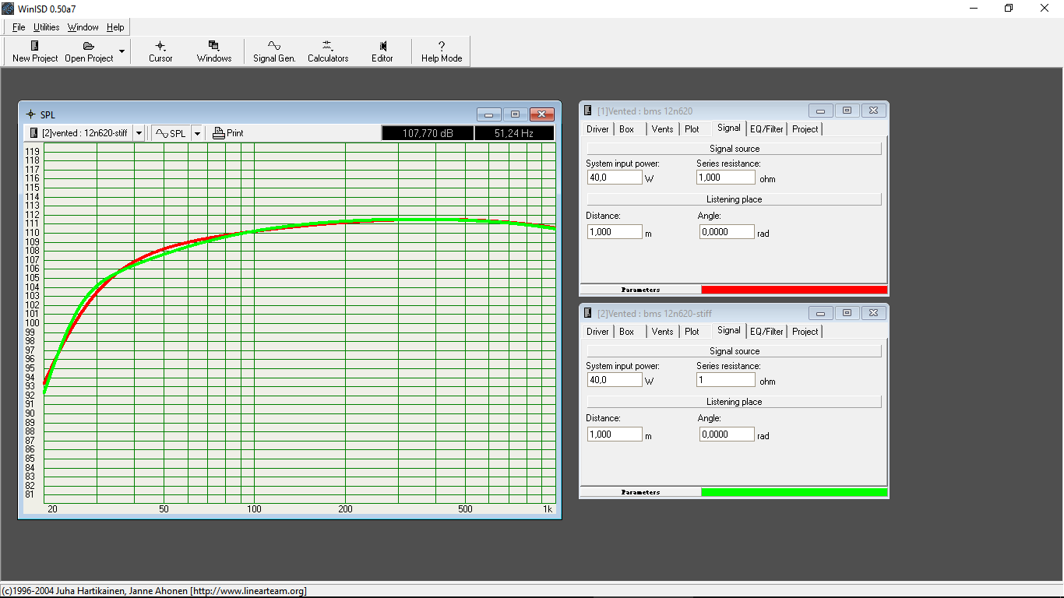Click the green color bar in 12n620-stiff window
The height and width of the screenshot is (598, 1064).
click(x=794, y=492)
